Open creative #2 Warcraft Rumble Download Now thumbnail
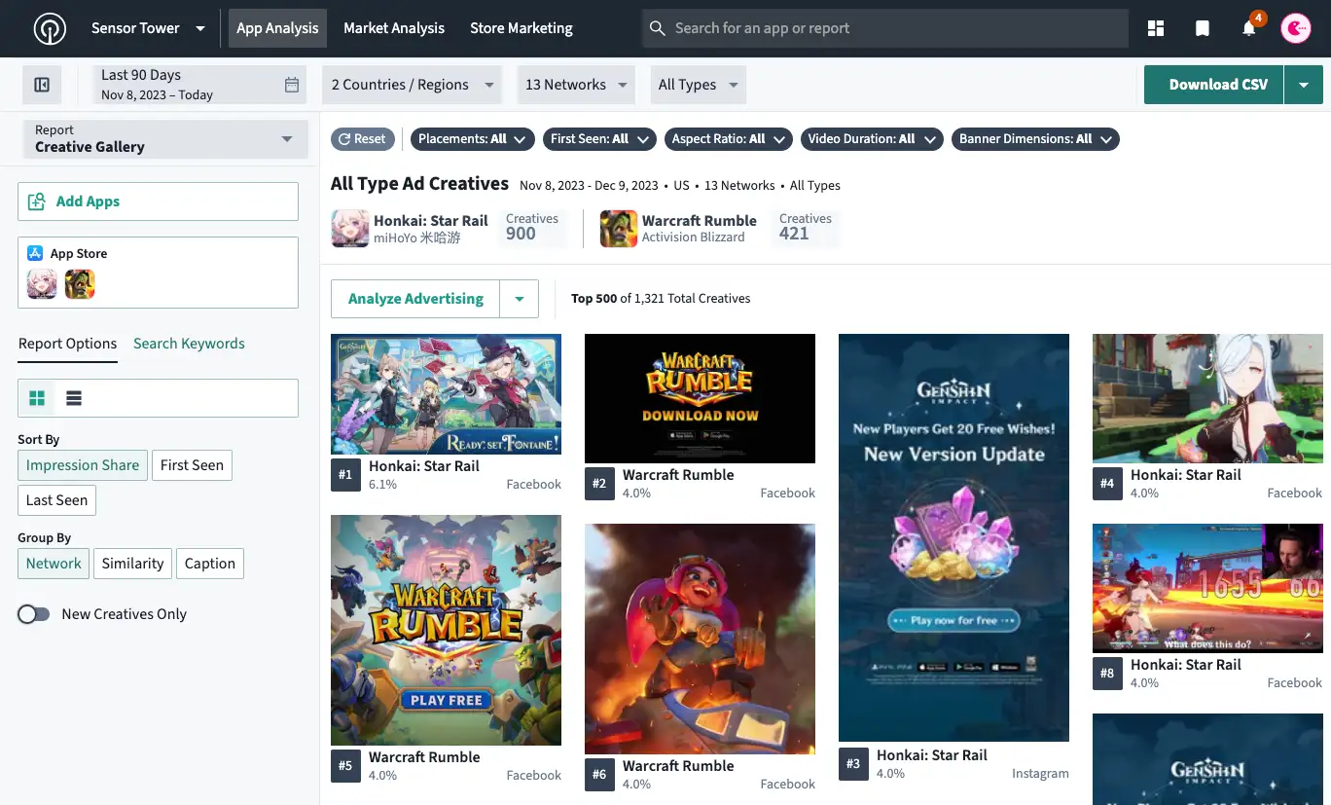 pos(700,398)
